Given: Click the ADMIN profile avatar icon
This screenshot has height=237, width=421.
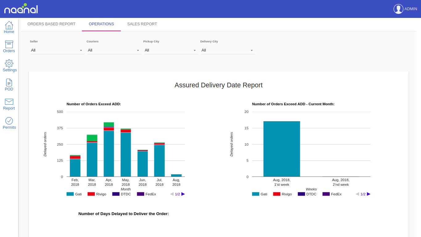Looking at the screenshot, I should point(398,9).
